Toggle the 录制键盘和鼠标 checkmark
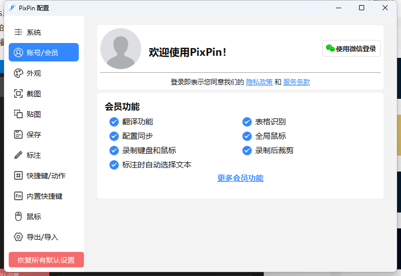This screenshot has width=401, height=276. [x=114, y=151]
